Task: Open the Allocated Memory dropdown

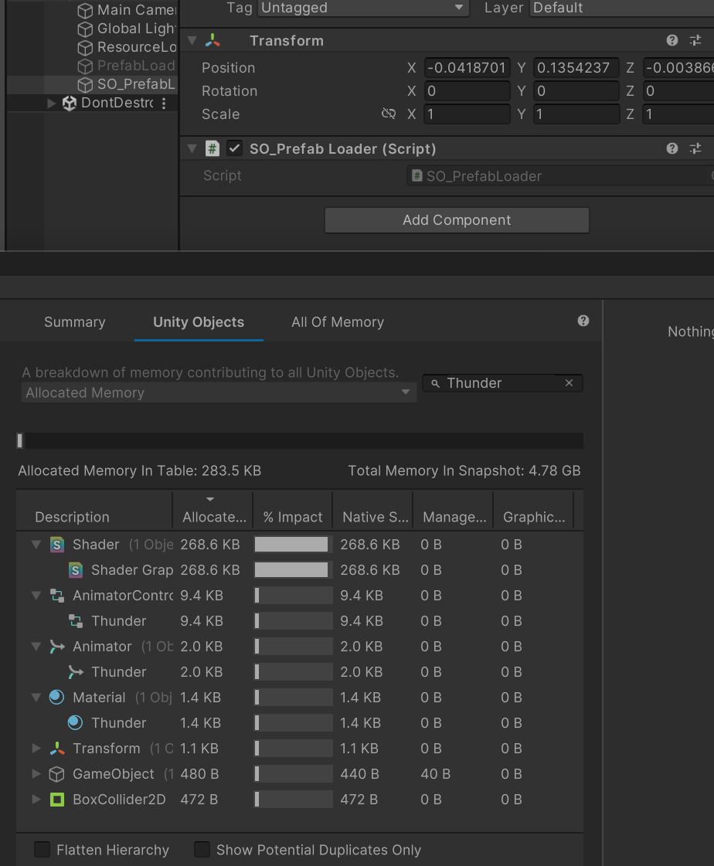Action: point(218,392)
